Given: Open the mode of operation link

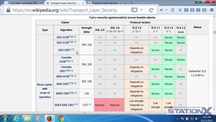Looking at the screenshot, I should (x=45, y=95).
